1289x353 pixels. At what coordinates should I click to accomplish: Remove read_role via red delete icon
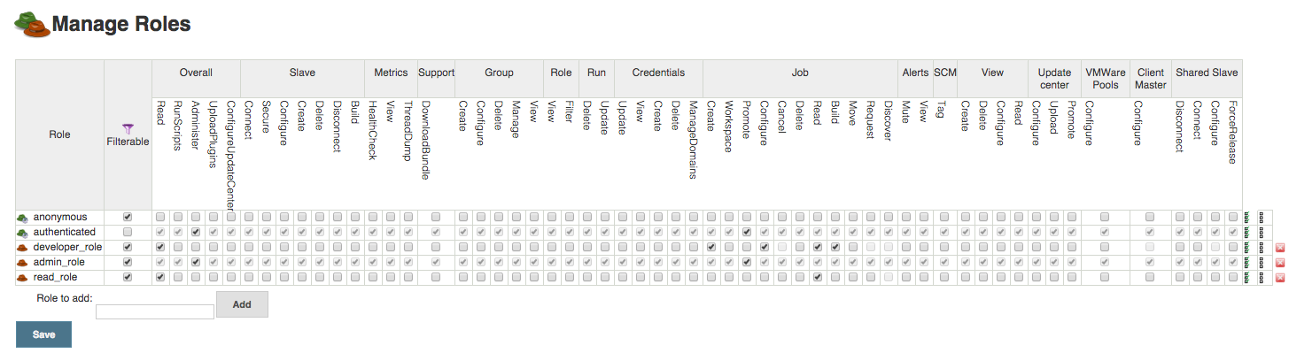(x=1280, y=278)
